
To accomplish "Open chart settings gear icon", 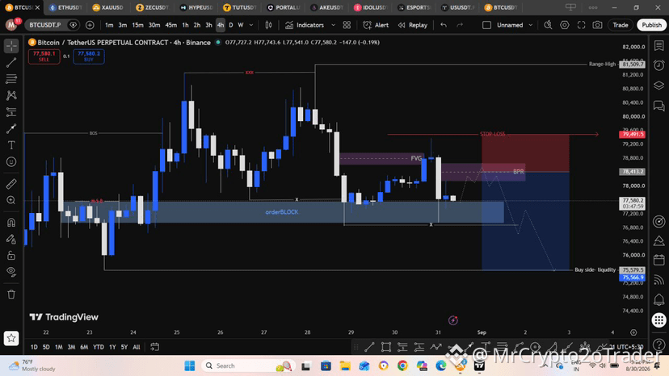I will coord(565,25).
